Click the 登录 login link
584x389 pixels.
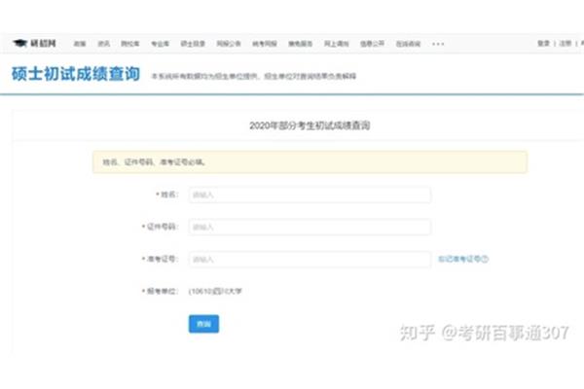click(544, 43)
